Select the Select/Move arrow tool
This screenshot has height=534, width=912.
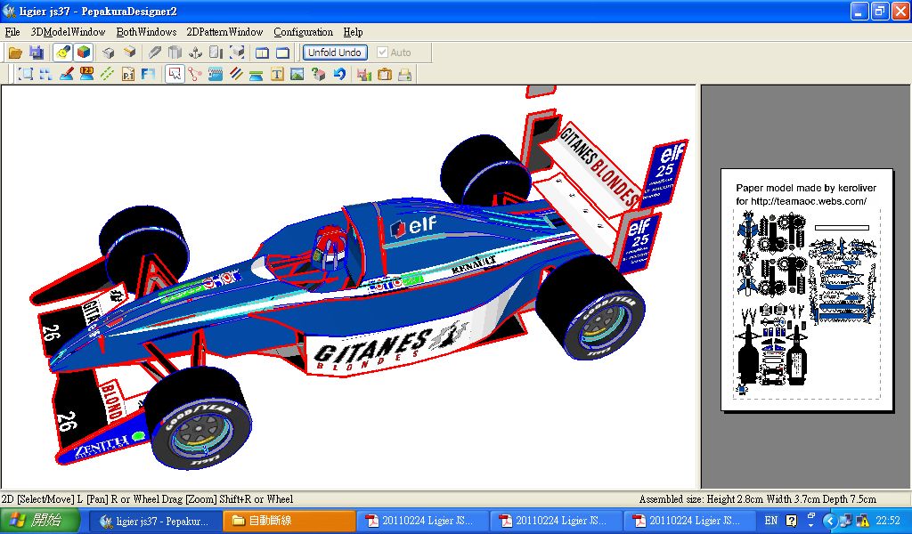click(x=174, y=75)
